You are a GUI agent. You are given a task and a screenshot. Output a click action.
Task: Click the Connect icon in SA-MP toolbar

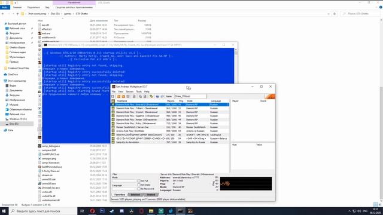tap(113, 97)
